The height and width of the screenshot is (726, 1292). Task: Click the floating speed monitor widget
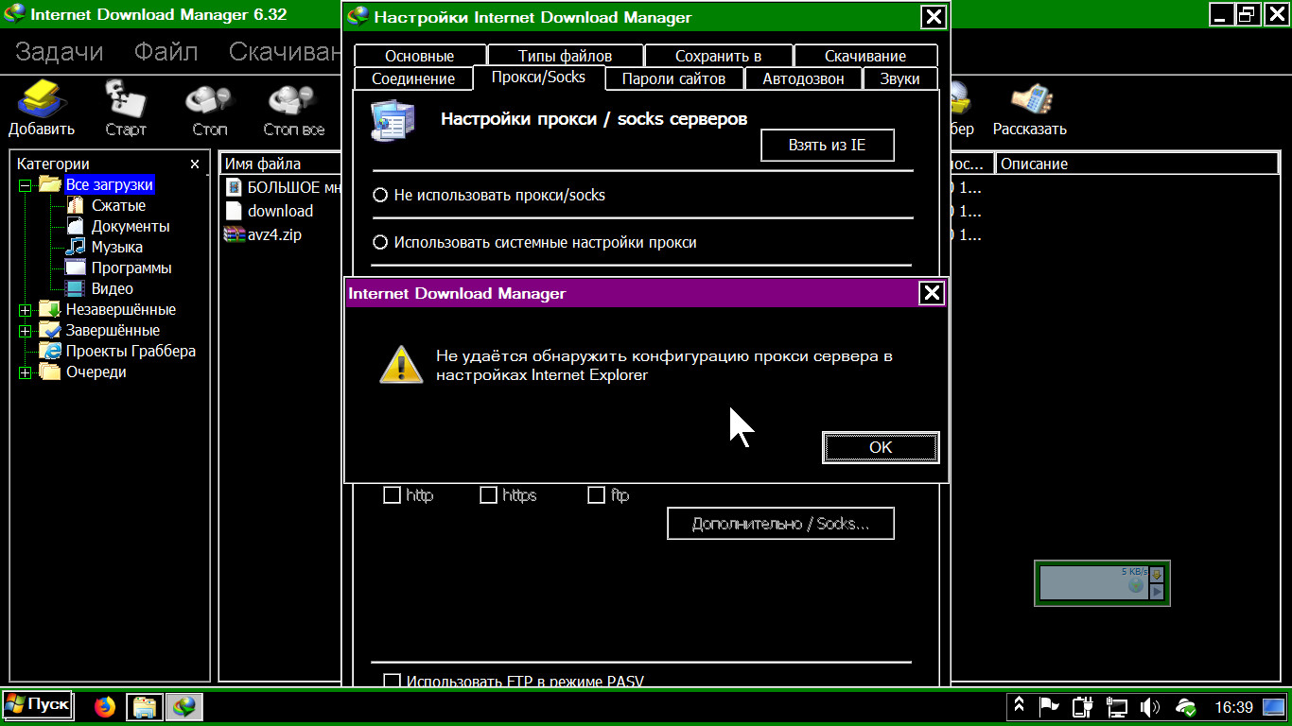[1101, 583]
